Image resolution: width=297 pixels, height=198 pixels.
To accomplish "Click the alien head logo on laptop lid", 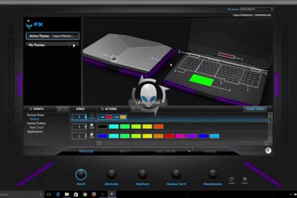I will coord(114,58).
